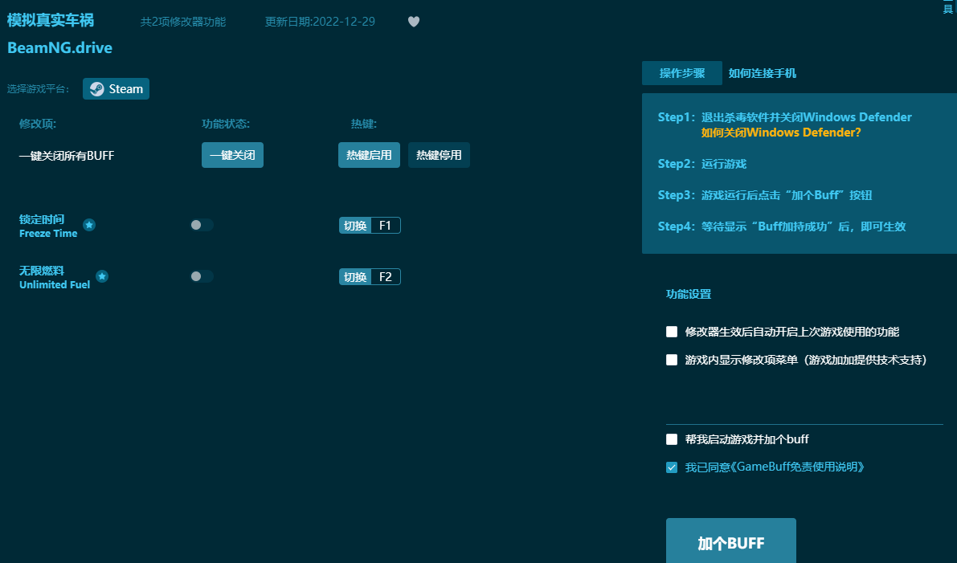Click the 无限燃料 Unlimited Fuel label
Screen dimensions: 957x563
[x=55, y=277]
